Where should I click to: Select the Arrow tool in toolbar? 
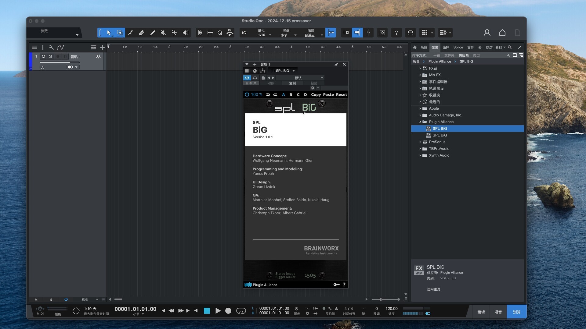tap(109, 33)
